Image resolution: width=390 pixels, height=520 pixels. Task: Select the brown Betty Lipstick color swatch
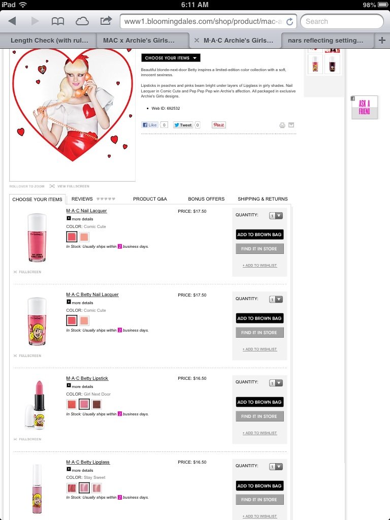(96, 404)
